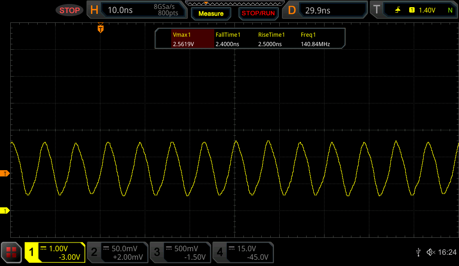Click the waveform memory overview bar

point(235,4)
